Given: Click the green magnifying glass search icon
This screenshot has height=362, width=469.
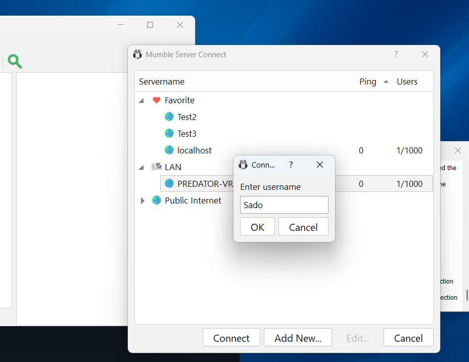Looking at the screenshot, I should pos(15,62).
